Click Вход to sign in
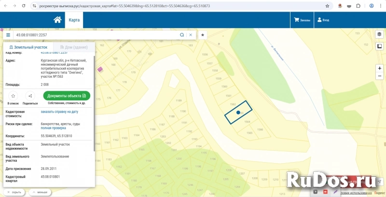Screen dimensions: 386x197 [323, 20]
